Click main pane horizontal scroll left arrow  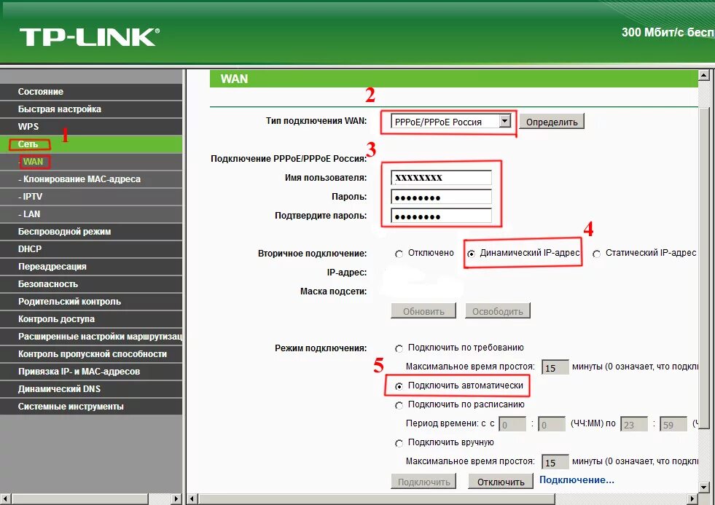192,499
